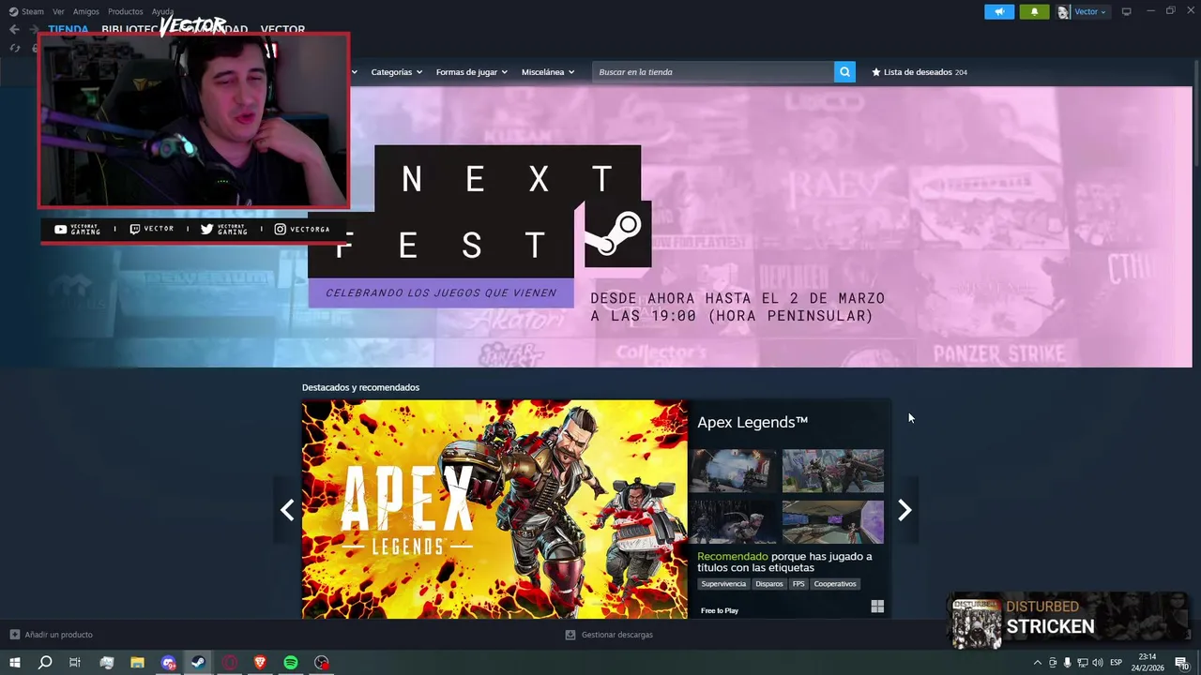Open the Amigos menu

pos(85,11)
